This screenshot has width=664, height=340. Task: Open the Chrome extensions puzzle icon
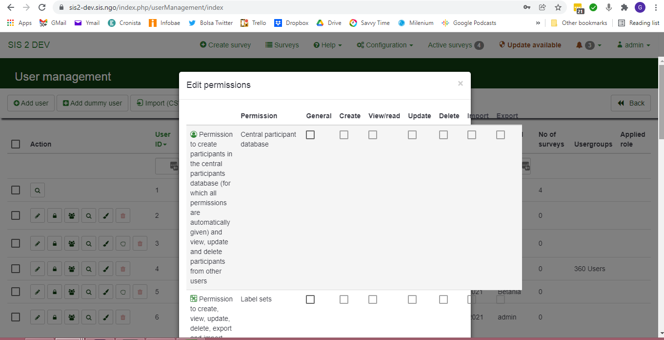click(624, 7)
